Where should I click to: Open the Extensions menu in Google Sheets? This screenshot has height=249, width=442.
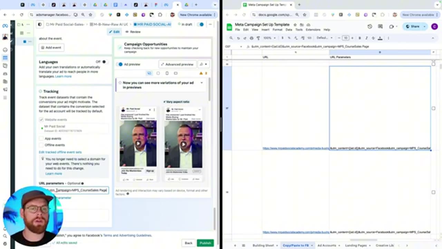[313, 30]
